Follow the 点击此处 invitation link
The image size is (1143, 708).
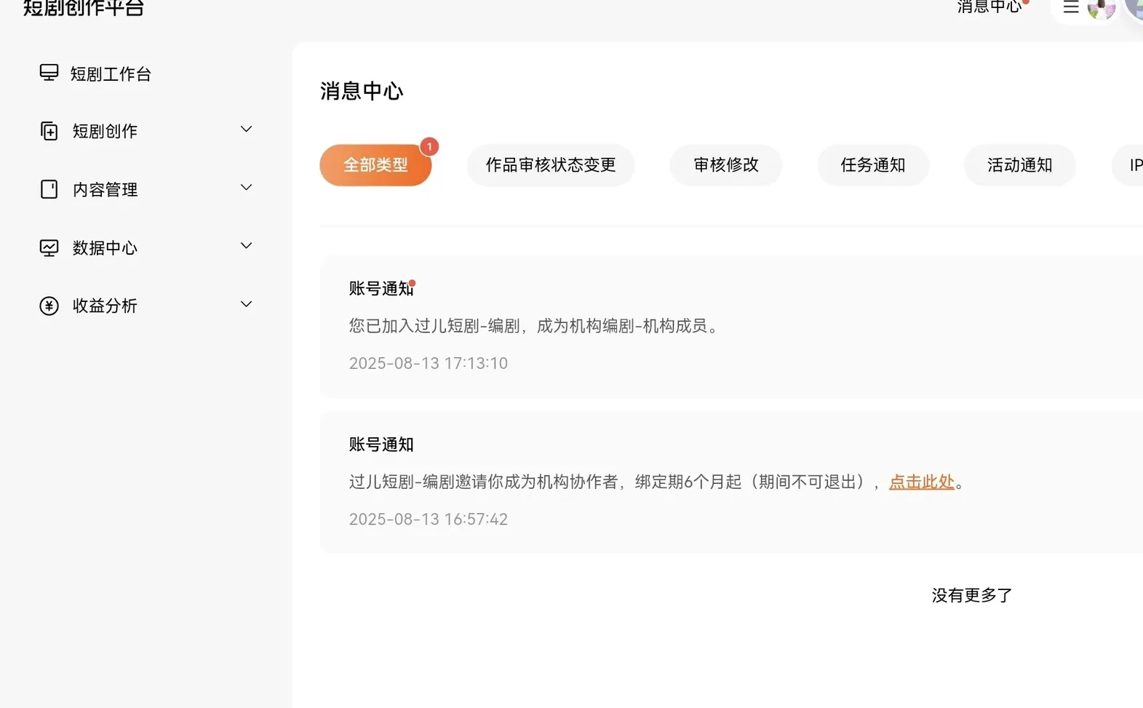click(922, 482)
